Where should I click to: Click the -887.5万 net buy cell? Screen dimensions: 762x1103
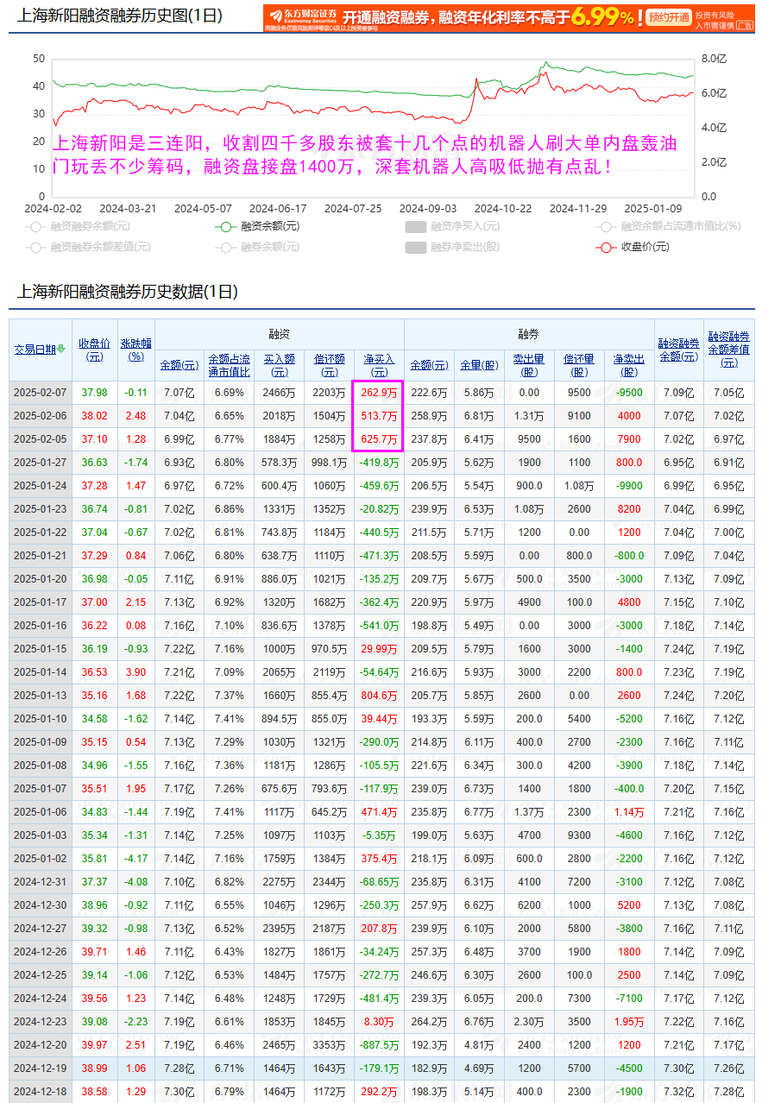coord(379,1045)
